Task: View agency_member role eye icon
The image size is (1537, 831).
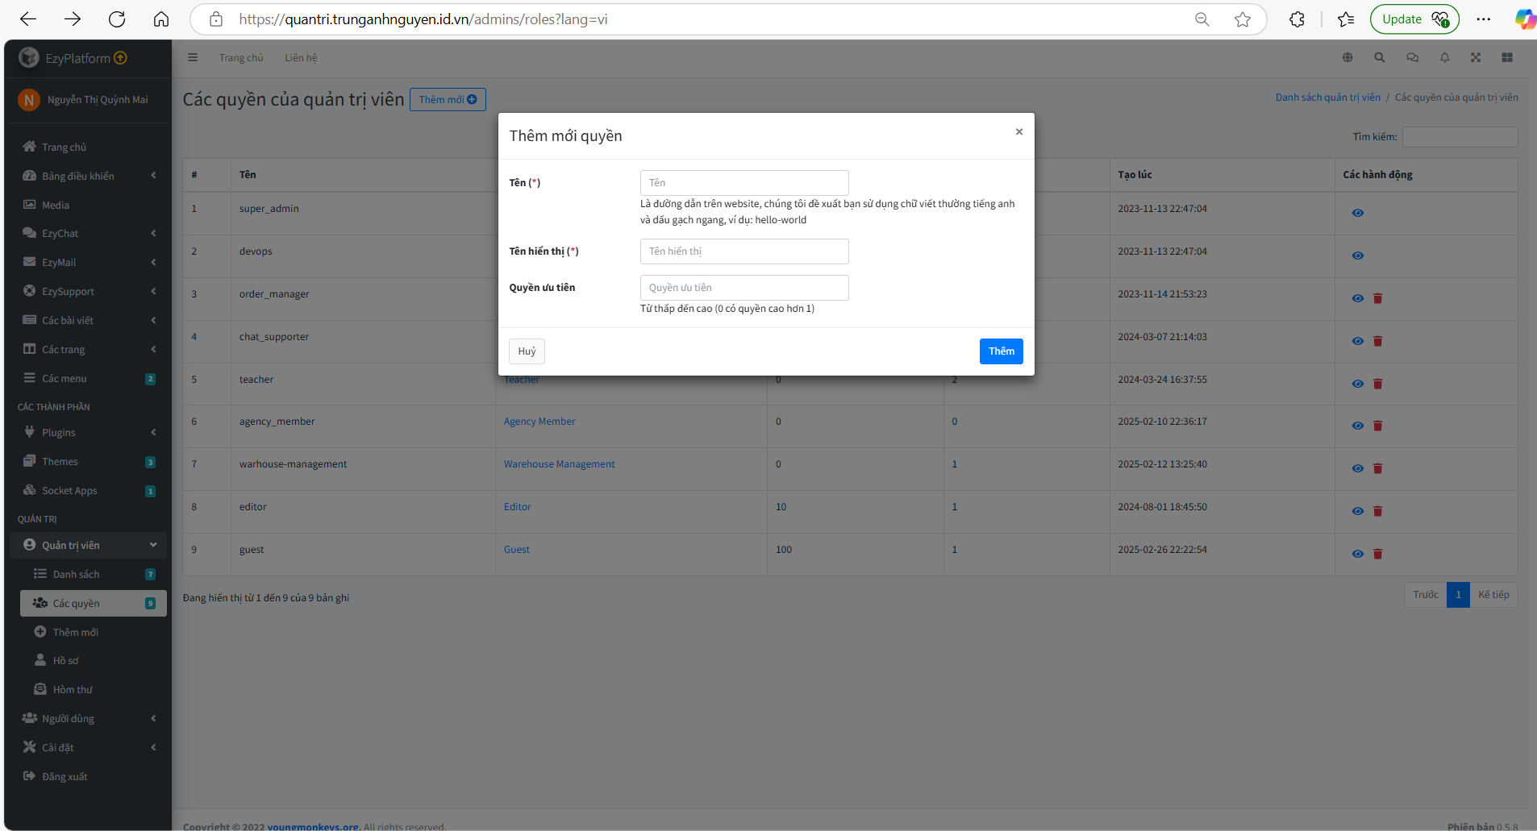Action: pos(1358,426)
